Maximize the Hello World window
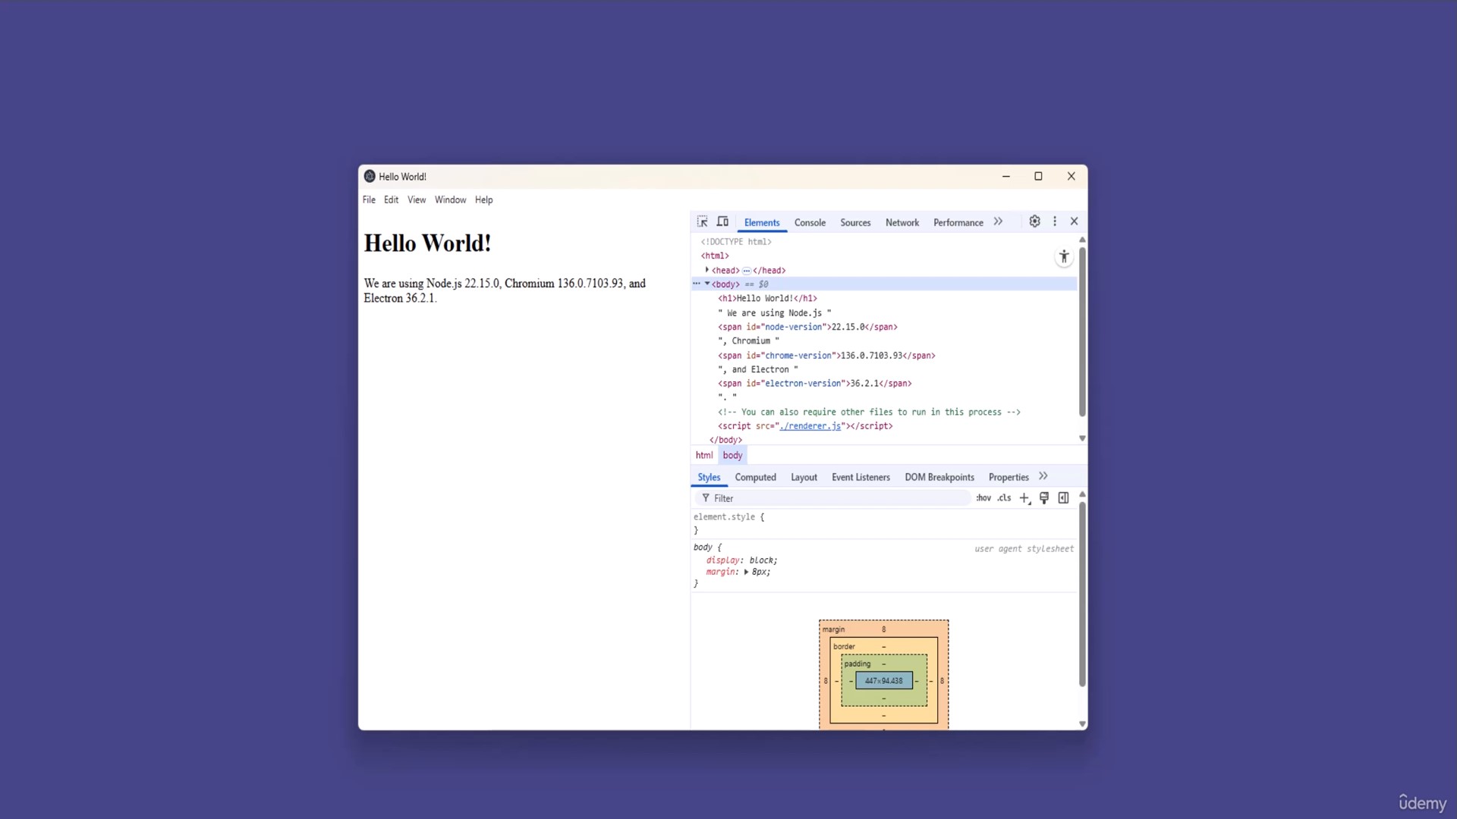The image size is (1457, 819). [x=1038, y=176]
